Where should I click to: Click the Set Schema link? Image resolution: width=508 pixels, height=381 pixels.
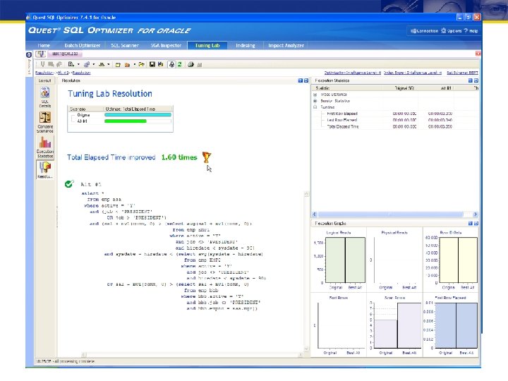click(462, 73)
